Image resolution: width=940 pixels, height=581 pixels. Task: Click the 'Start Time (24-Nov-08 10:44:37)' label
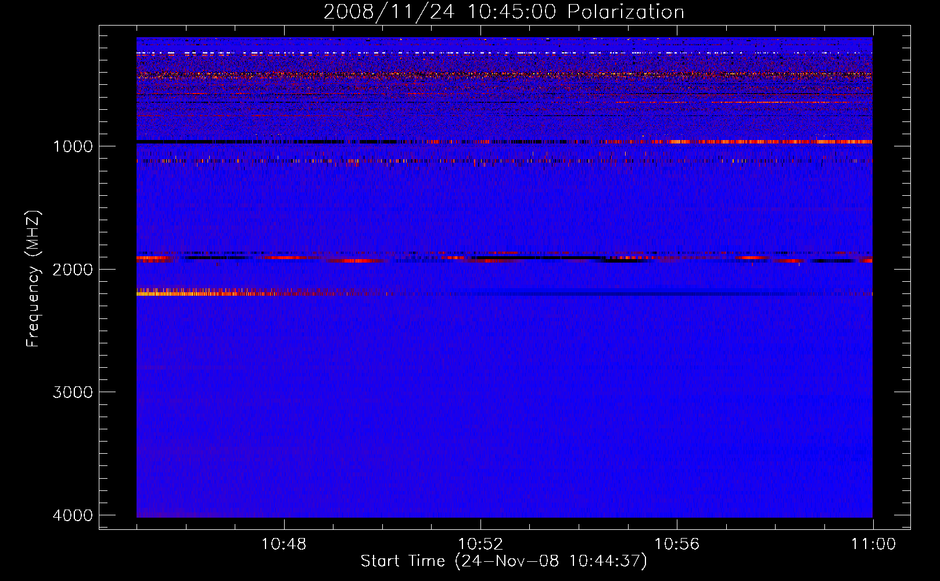(504, 561)
